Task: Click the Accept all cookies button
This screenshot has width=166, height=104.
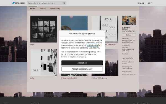Action: click(x=82, y=63)
